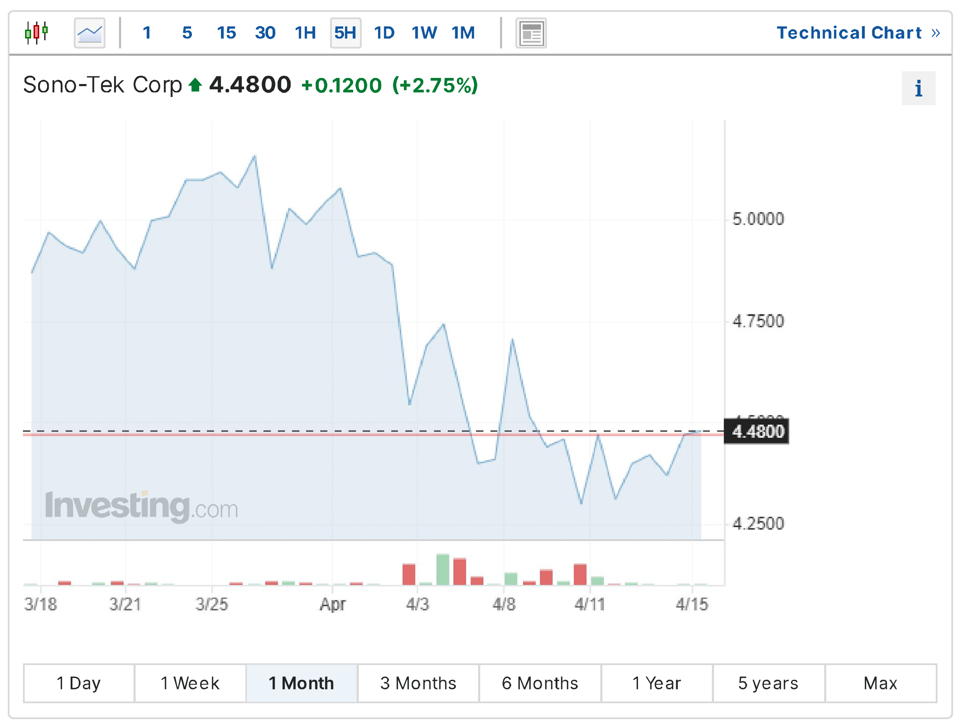The width and height of the screenshot is (964, 723).
Task: Pick the 1W interval
Action: tap(424, 33)
